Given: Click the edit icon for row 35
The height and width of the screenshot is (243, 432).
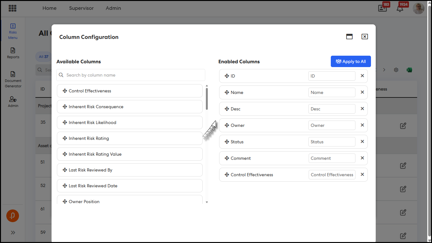Looking at the screenshot, I should pyautogui.click(x=403, y=126).
